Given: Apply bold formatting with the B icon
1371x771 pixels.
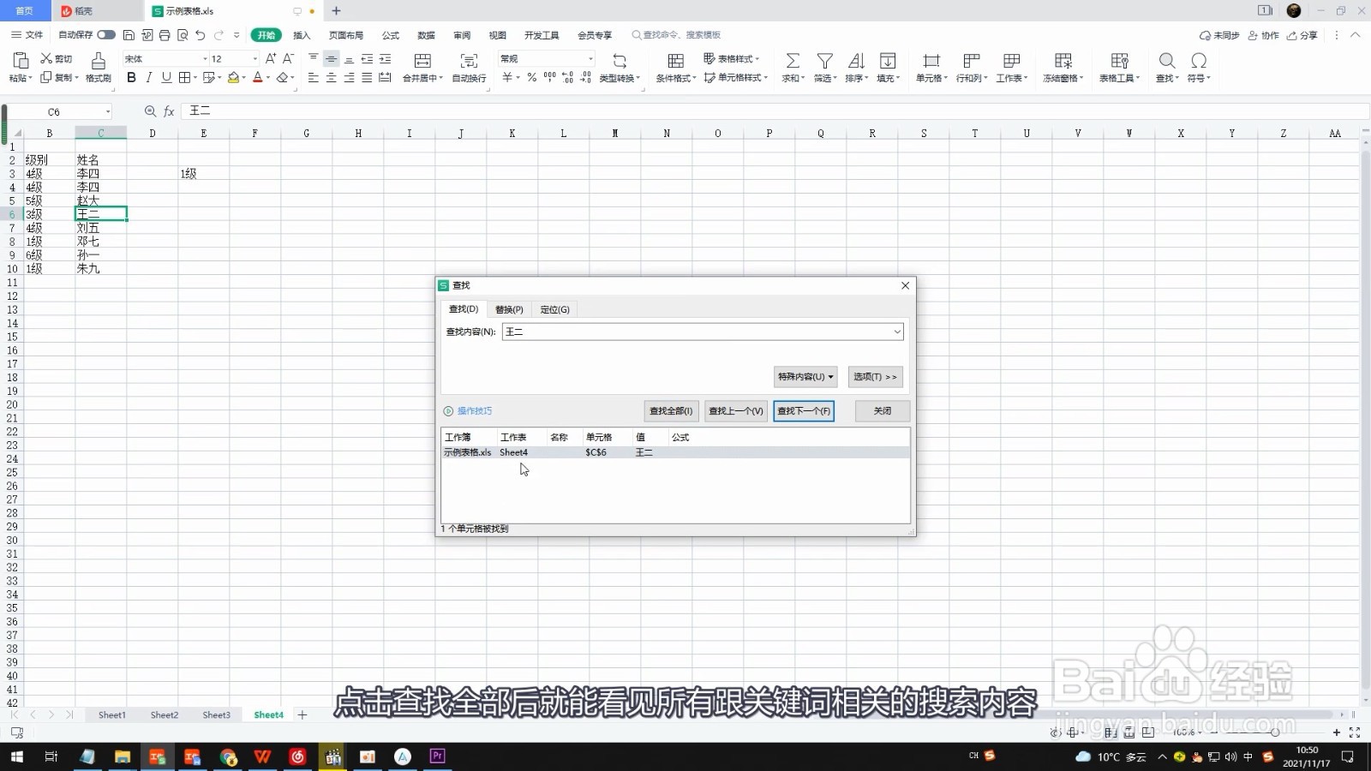Looking at the screenshot, I should click(x=131, y=78).
